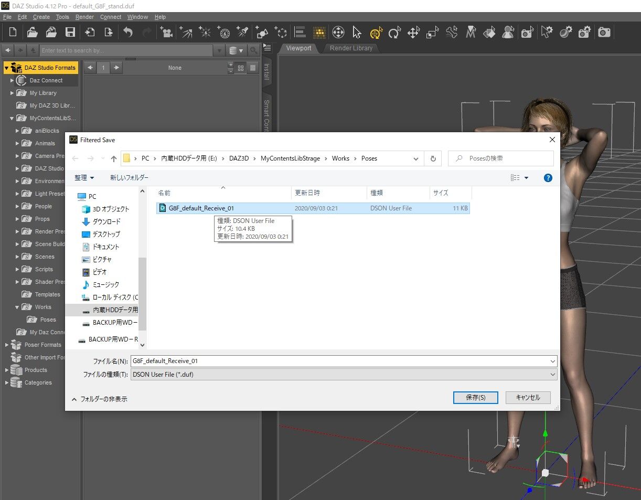Viewport: 641px width, 500px height.
Task: Select the highlighted Universal tool
Action: (x=376, y=33)
